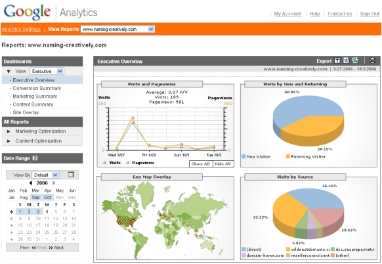This screenshot has width=382, height=264.
Task: Select Sep month in calendar
Action: tap(35, 198)
